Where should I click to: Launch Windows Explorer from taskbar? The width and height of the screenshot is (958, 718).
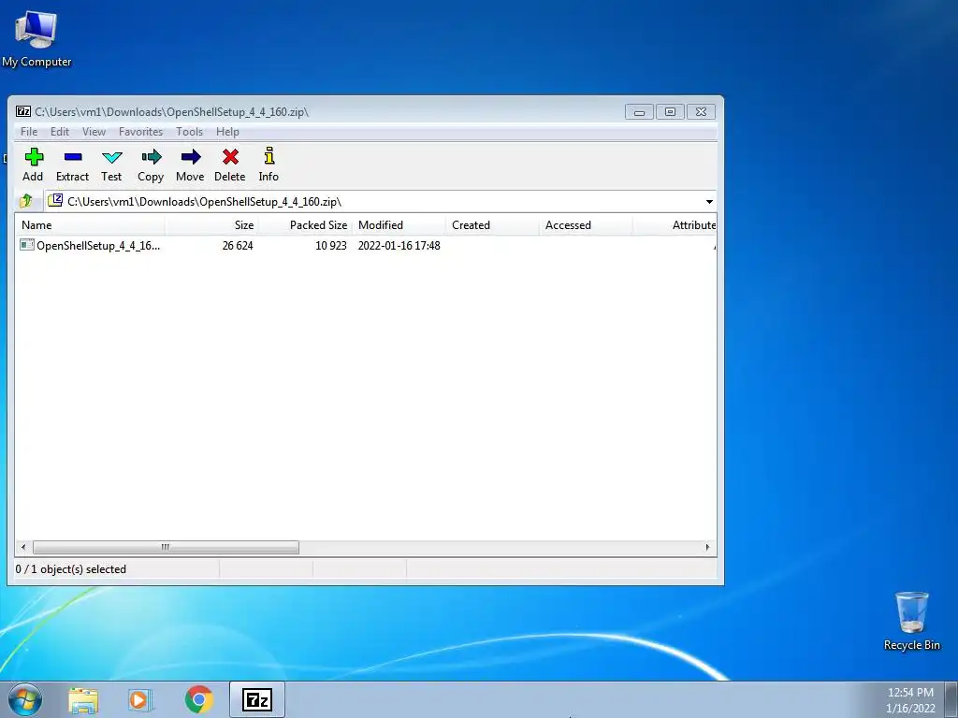coord(83,700)
